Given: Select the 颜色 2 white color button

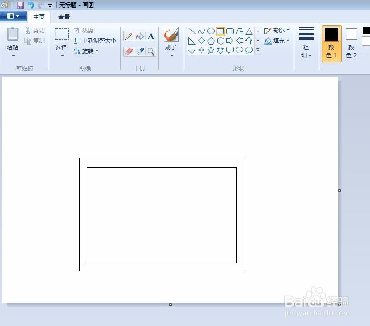Looking at the screenshot, I should pyautogui.click(x=351, y=44).
